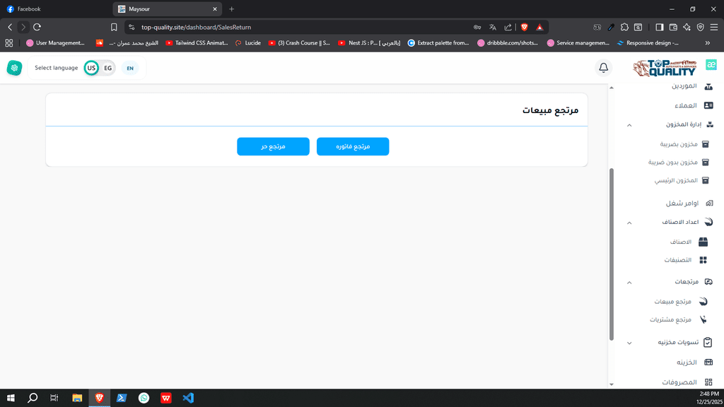
Task: Click the items setup اعداد الاصناف icon
Action: (708, 222)
